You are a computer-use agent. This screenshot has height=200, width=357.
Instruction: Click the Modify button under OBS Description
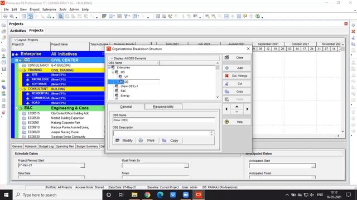[x=124, y=141]
